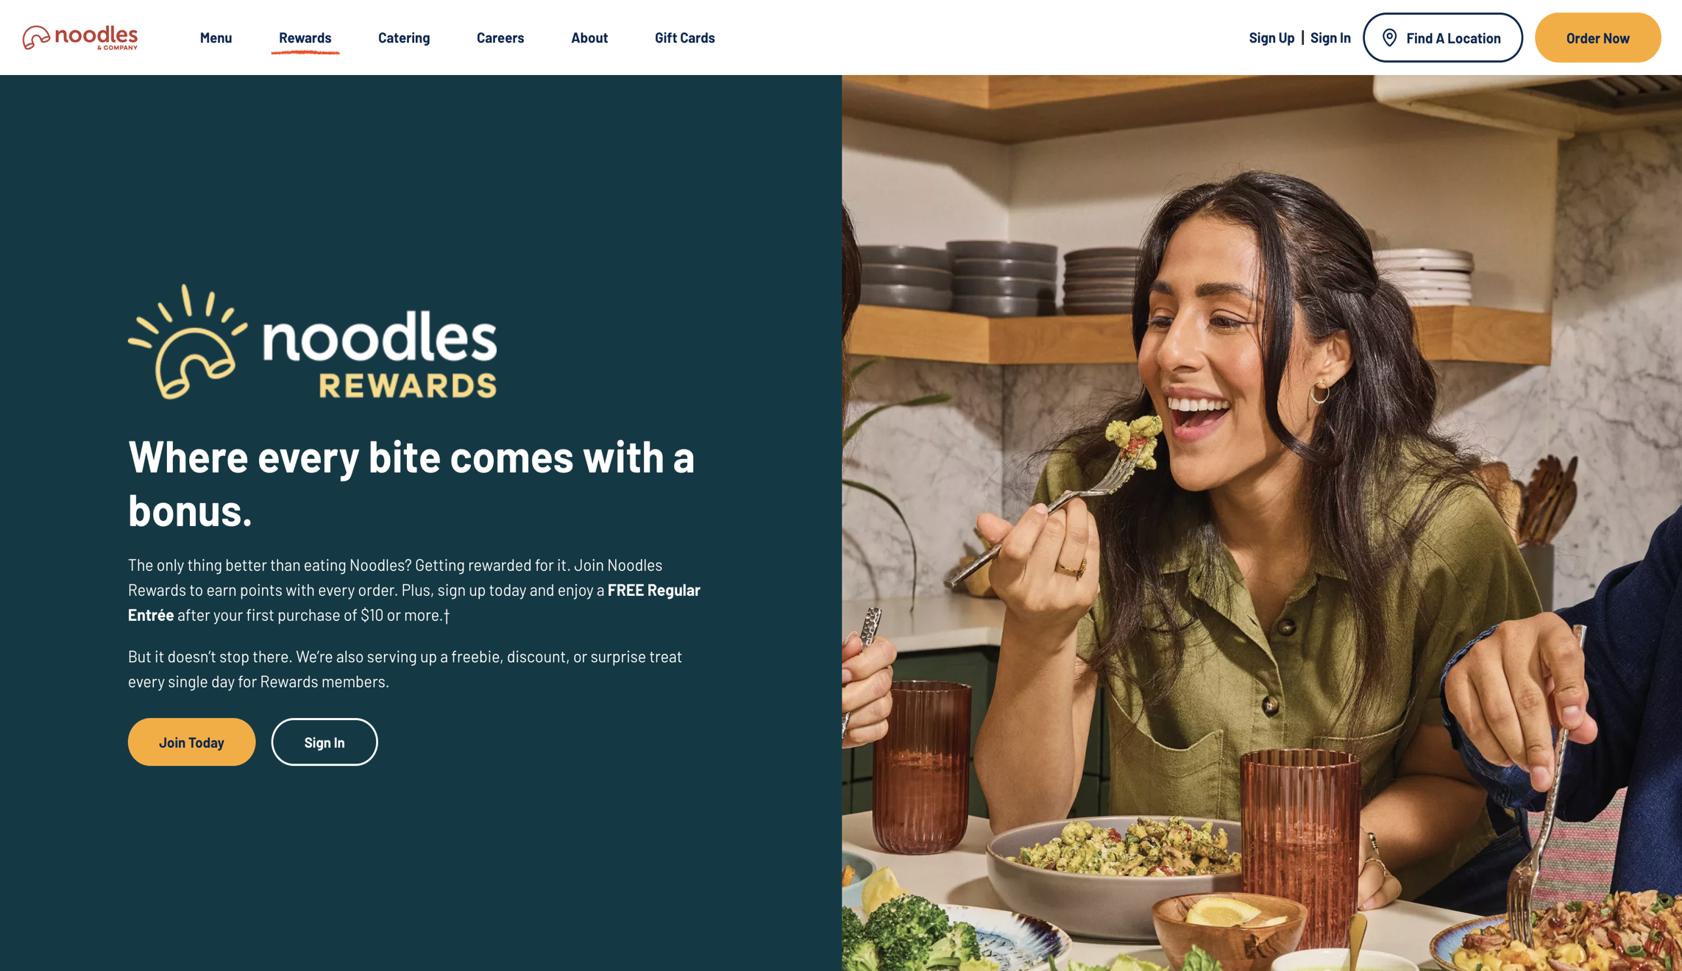This screenshot has height=971, width=1682.
Task: Open the Menu navigation item
Action: 216,38
